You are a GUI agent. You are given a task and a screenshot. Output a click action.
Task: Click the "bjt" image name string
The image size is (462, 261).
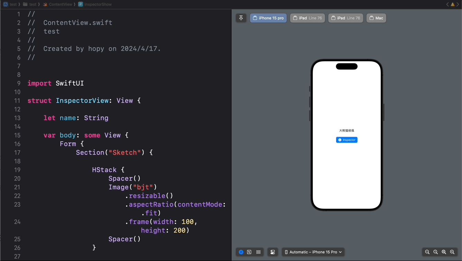(x=143, y=187)
